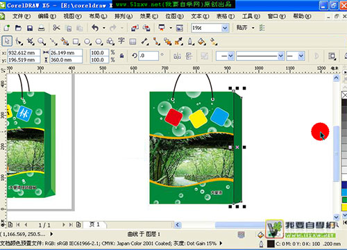Select the Polygon tool
This screenshot has height=250, width=347.
click(x=99, y=42)
